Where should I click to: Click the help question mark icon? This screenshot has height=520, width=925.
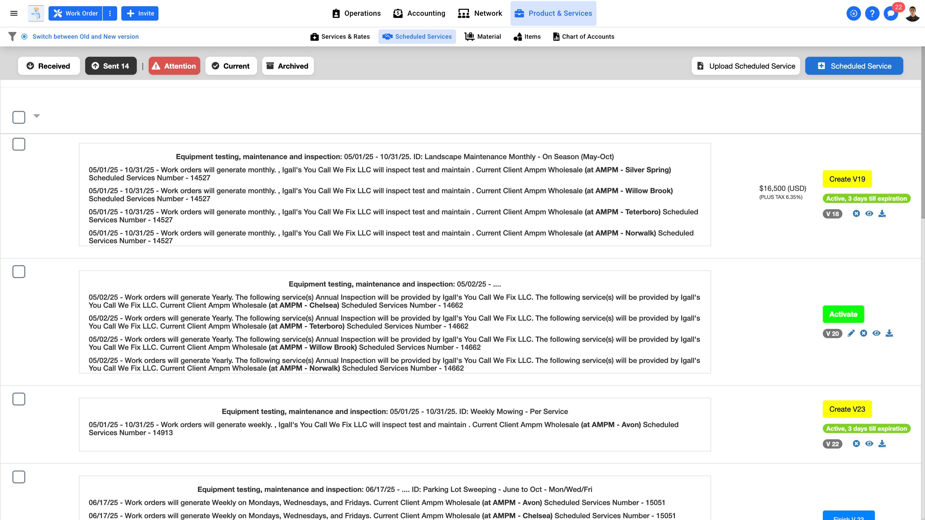(872, 14)
